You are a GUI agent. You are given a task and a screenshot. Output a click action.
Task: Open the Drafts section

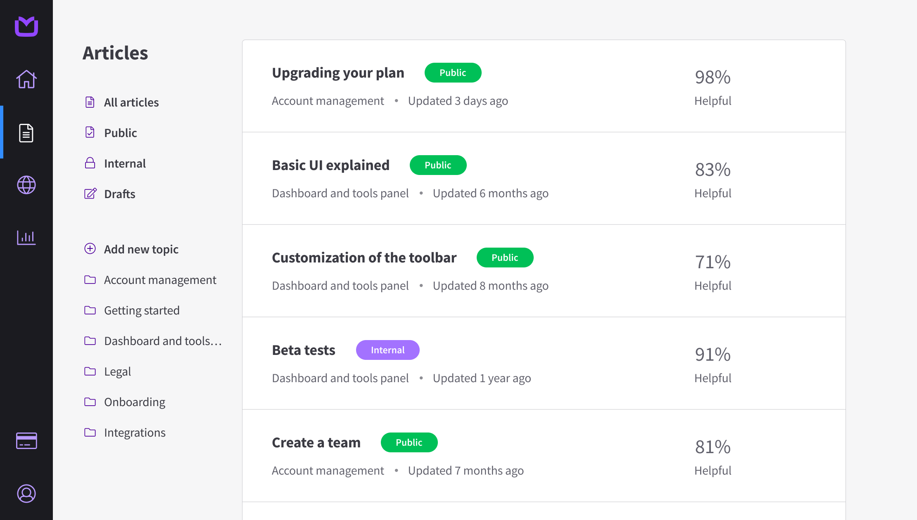tap(119, 194)
